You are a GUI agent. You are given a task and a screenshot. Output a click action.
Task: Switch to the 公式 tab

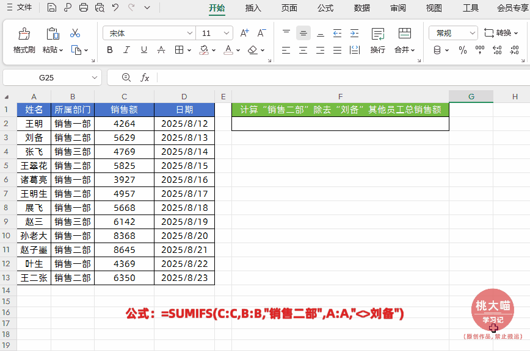(325, 8)
